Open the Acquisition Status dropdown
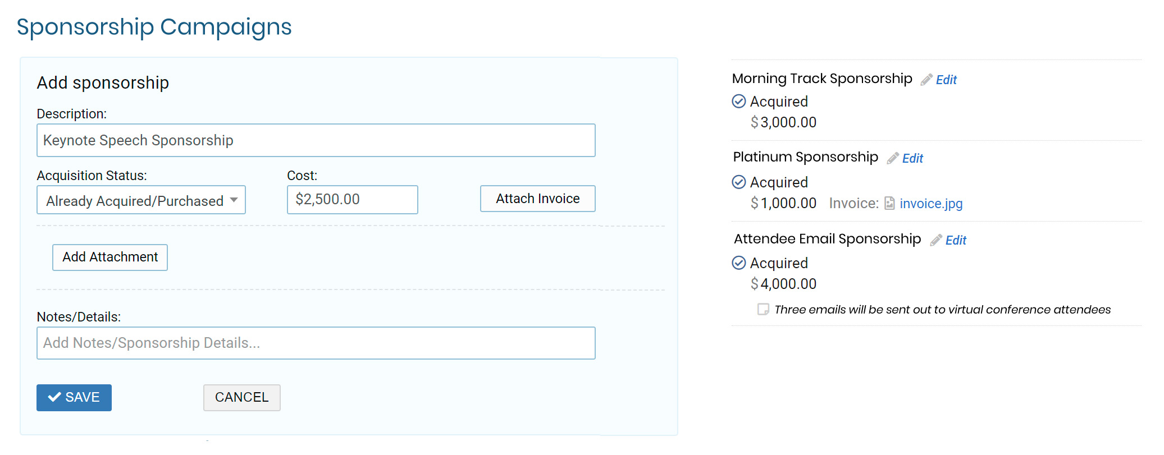The image size is (1164, 455). (141, 200)
